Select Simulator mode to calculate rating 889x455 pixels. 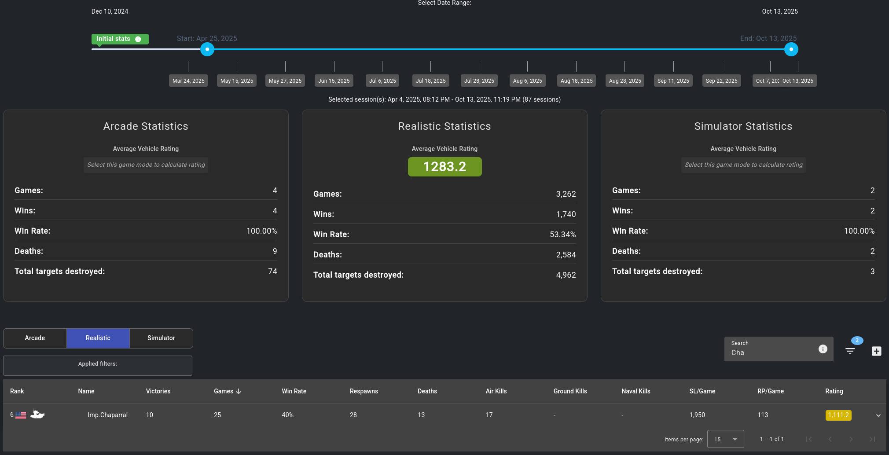743,165
